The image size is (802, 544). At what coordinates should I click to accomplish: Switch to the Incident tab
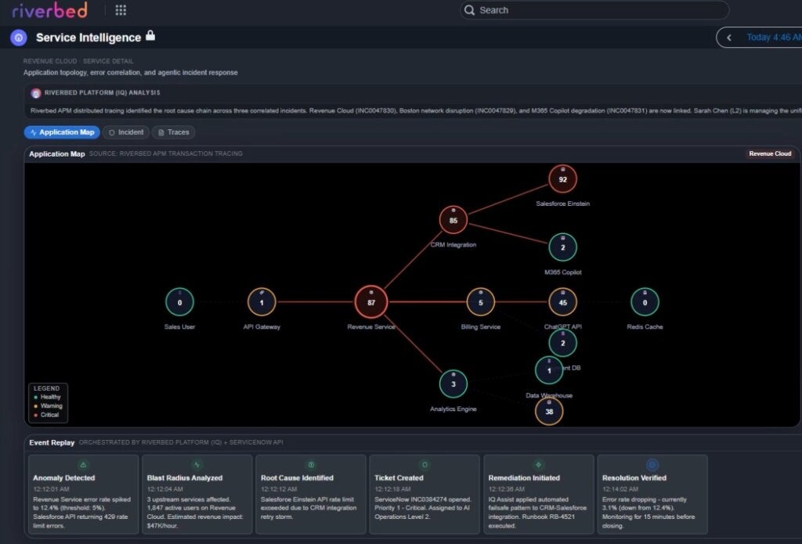click(x=126, y=132)
